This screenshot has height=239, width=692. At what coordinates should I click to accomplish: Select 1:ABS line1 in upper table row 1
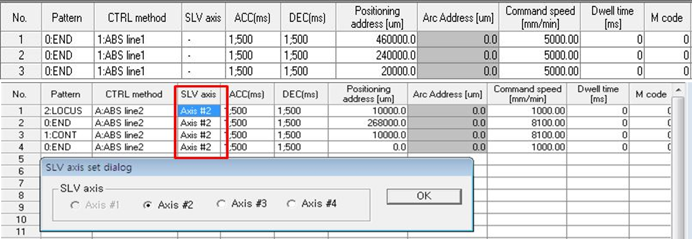tap(137, 39)
